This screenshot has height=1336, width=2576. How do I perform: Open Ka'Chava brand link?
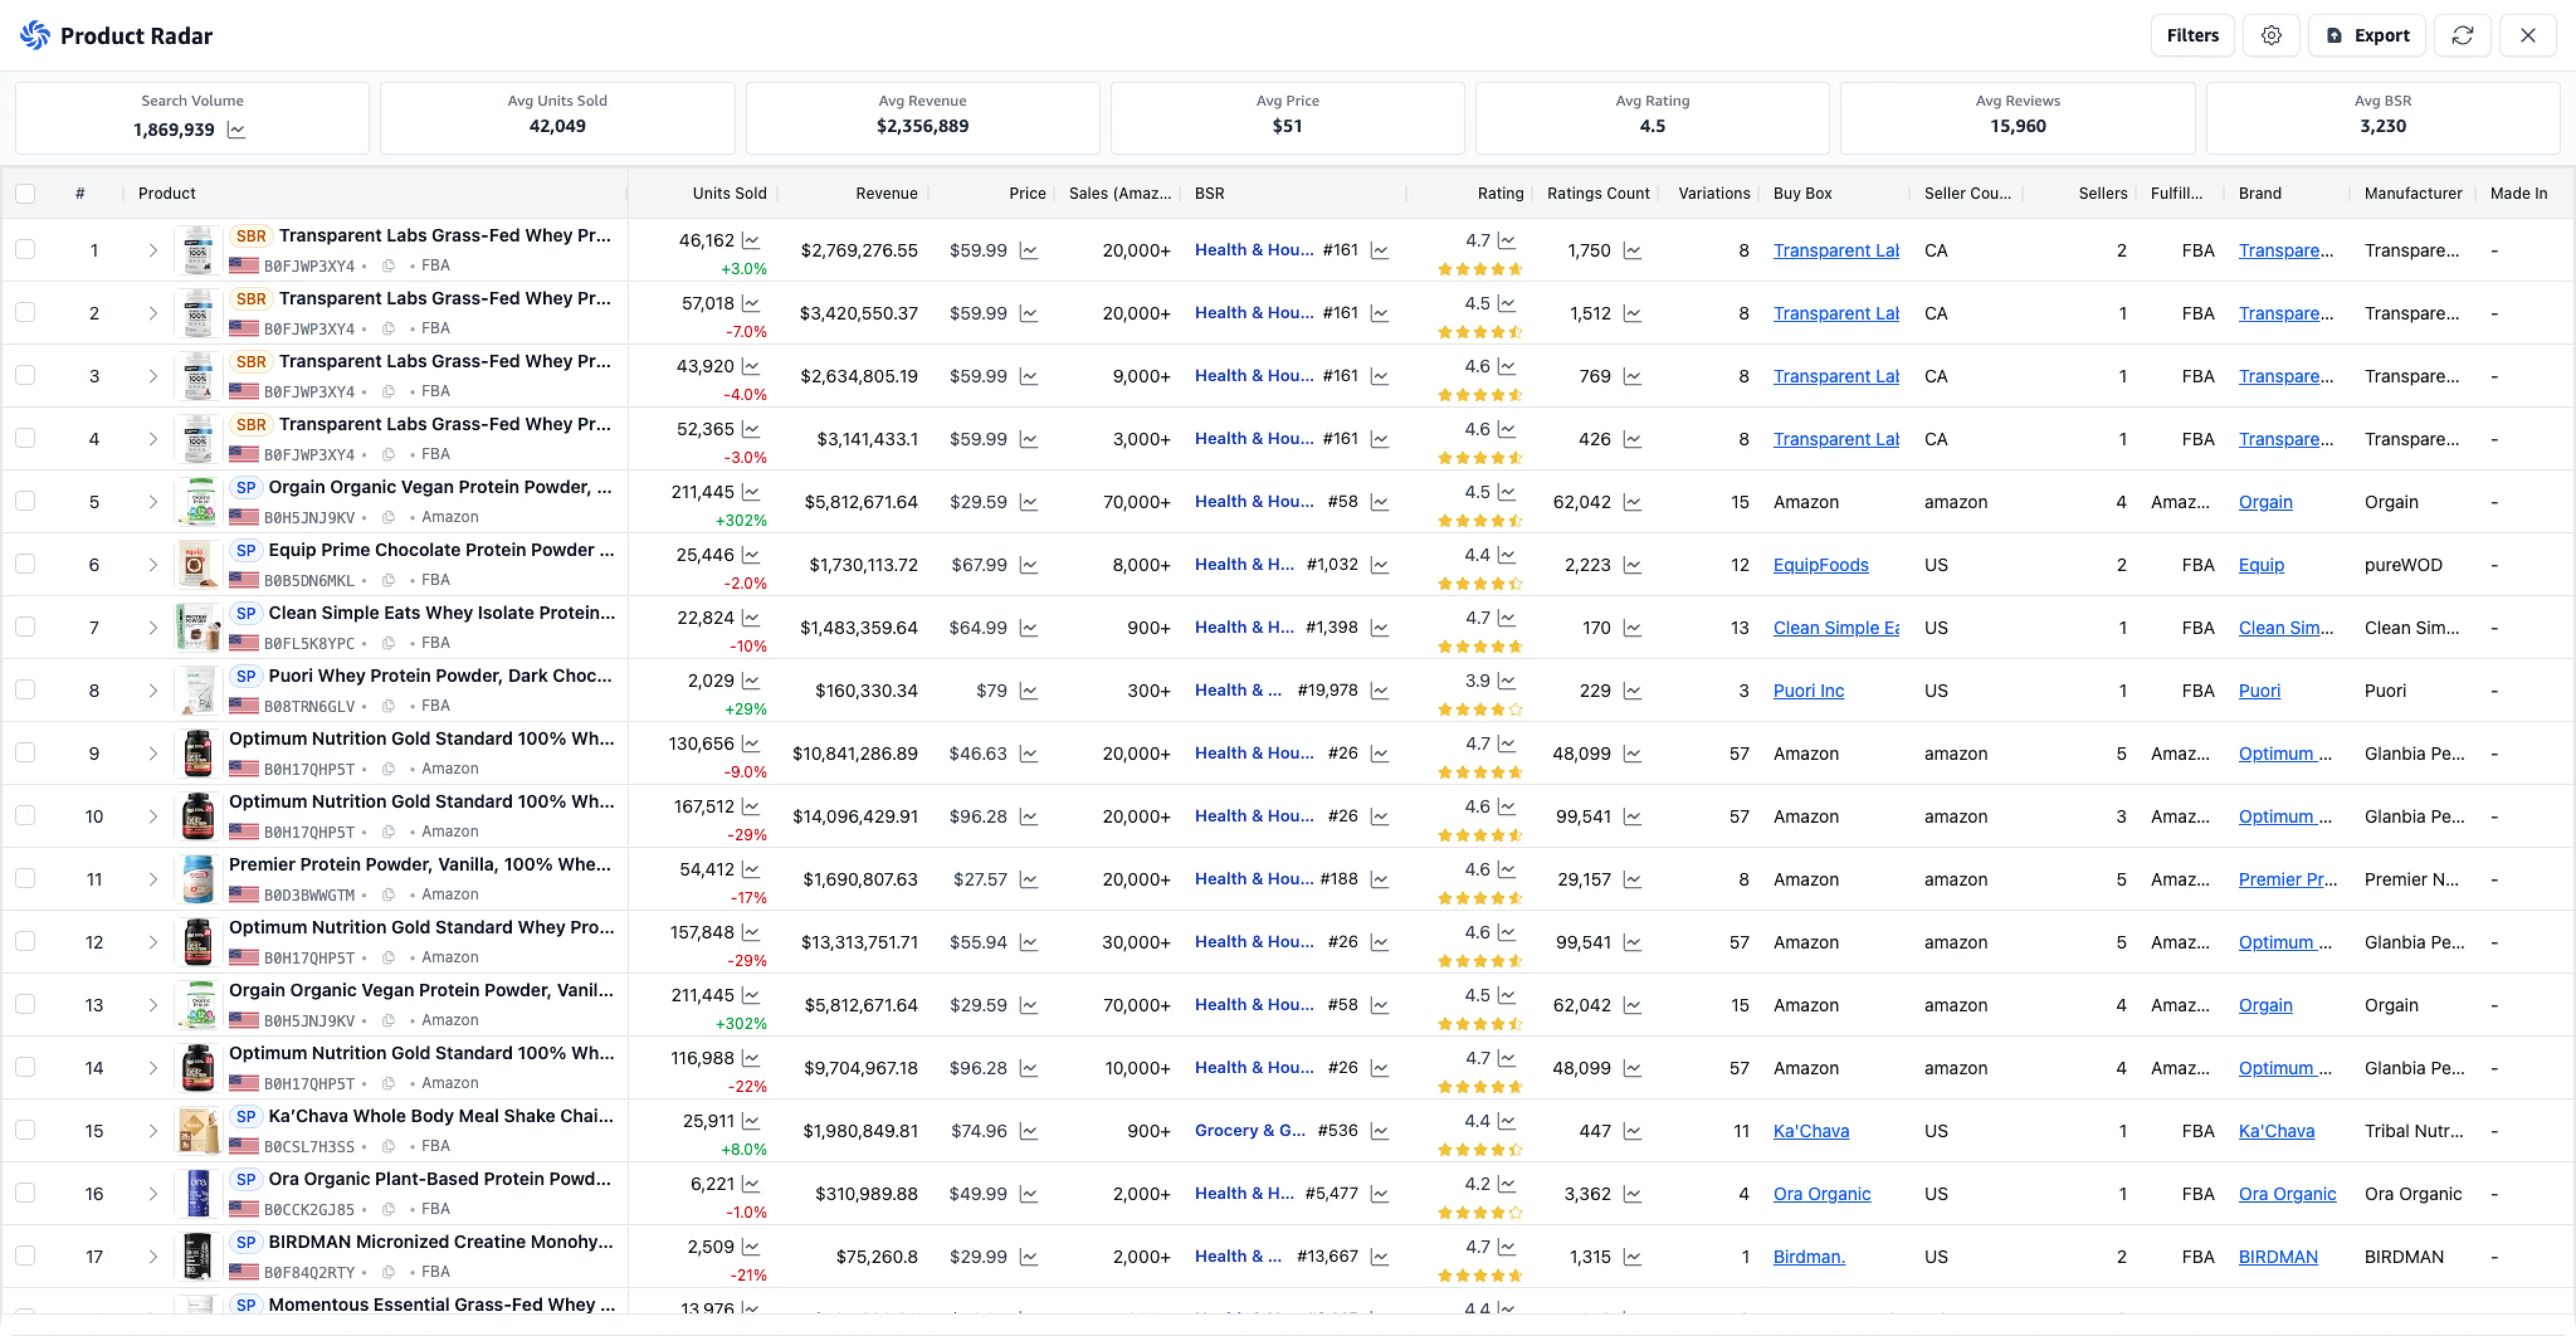pos(2276,1131)
